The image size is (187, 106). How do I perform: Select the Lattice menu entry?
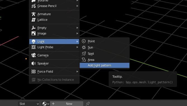pos(54,20)
